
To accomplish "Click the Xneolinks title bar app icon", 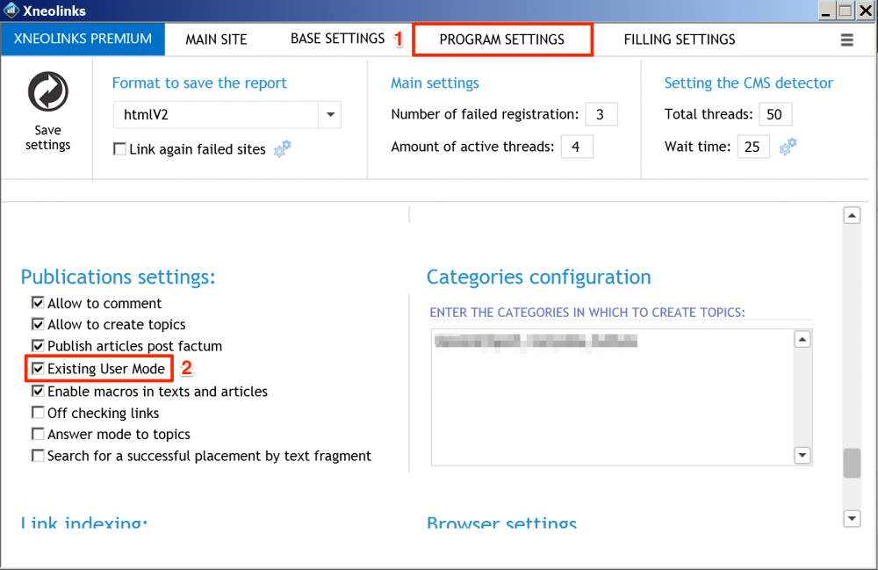I will click(x=11, y=10).
